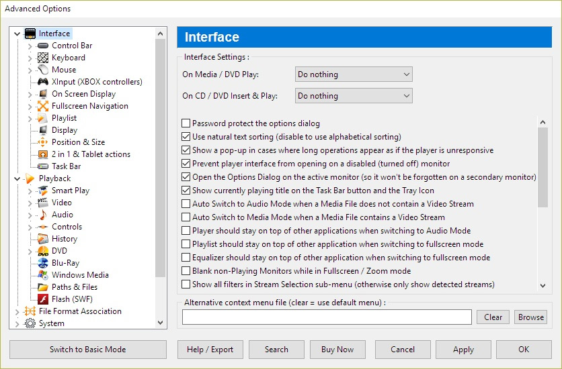Click the Cancel button
Image resolution: width=562 pixels, height=369 pixels.
coord(403,350)
